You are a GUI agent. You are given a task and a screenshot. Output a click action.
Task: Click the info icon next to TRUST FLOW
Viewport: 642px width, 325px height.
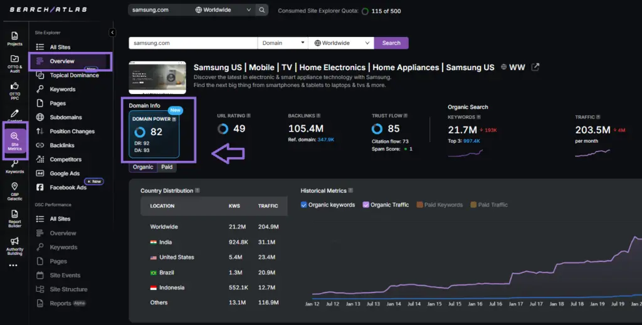(406, 116)
